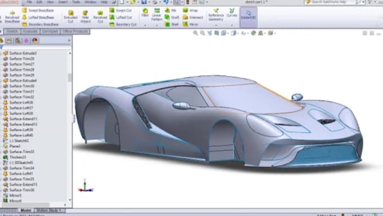Select Thicken23 in the feature tree
The image size is (383, 216).
15,157
